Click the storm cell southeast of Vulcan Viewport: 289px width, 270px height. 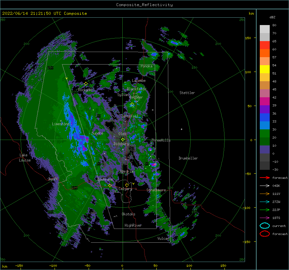point(182,234)
